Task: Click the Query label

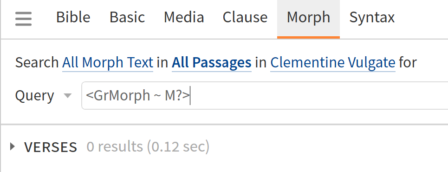Action: coord(34,96)
